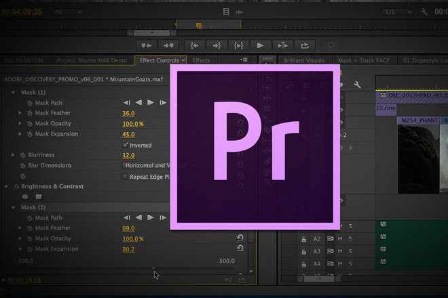This screenshot has height=298, width=448.
Task: Click the Go to In point button
Action: [x=194, y=45]
